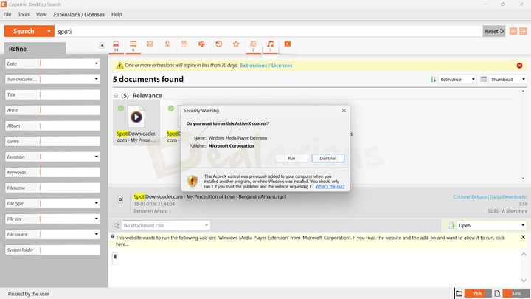Play the SpotiDownloader mp3 preview
This screenshot has height=299, width=531.
click(136, 117)
